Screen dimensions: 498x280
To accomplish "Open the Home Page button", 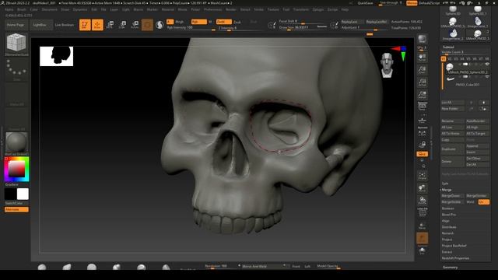I will point(16,25).
